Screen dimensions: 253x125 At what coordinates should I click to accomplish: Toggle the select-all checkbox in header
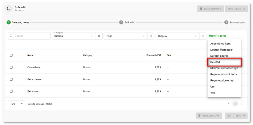click(11, 55)
